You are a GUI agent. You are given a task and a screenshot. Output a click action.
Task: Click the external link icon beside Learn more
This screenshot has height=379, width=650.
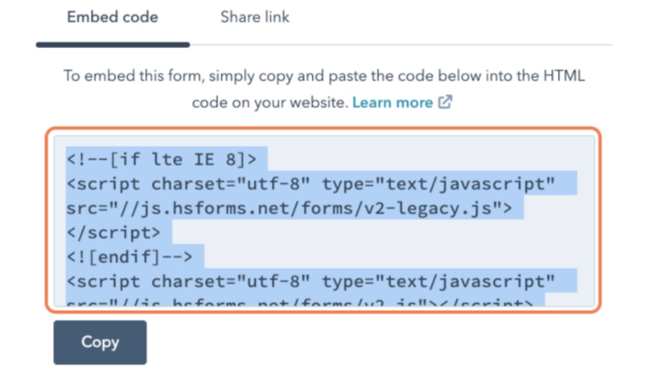445,102
